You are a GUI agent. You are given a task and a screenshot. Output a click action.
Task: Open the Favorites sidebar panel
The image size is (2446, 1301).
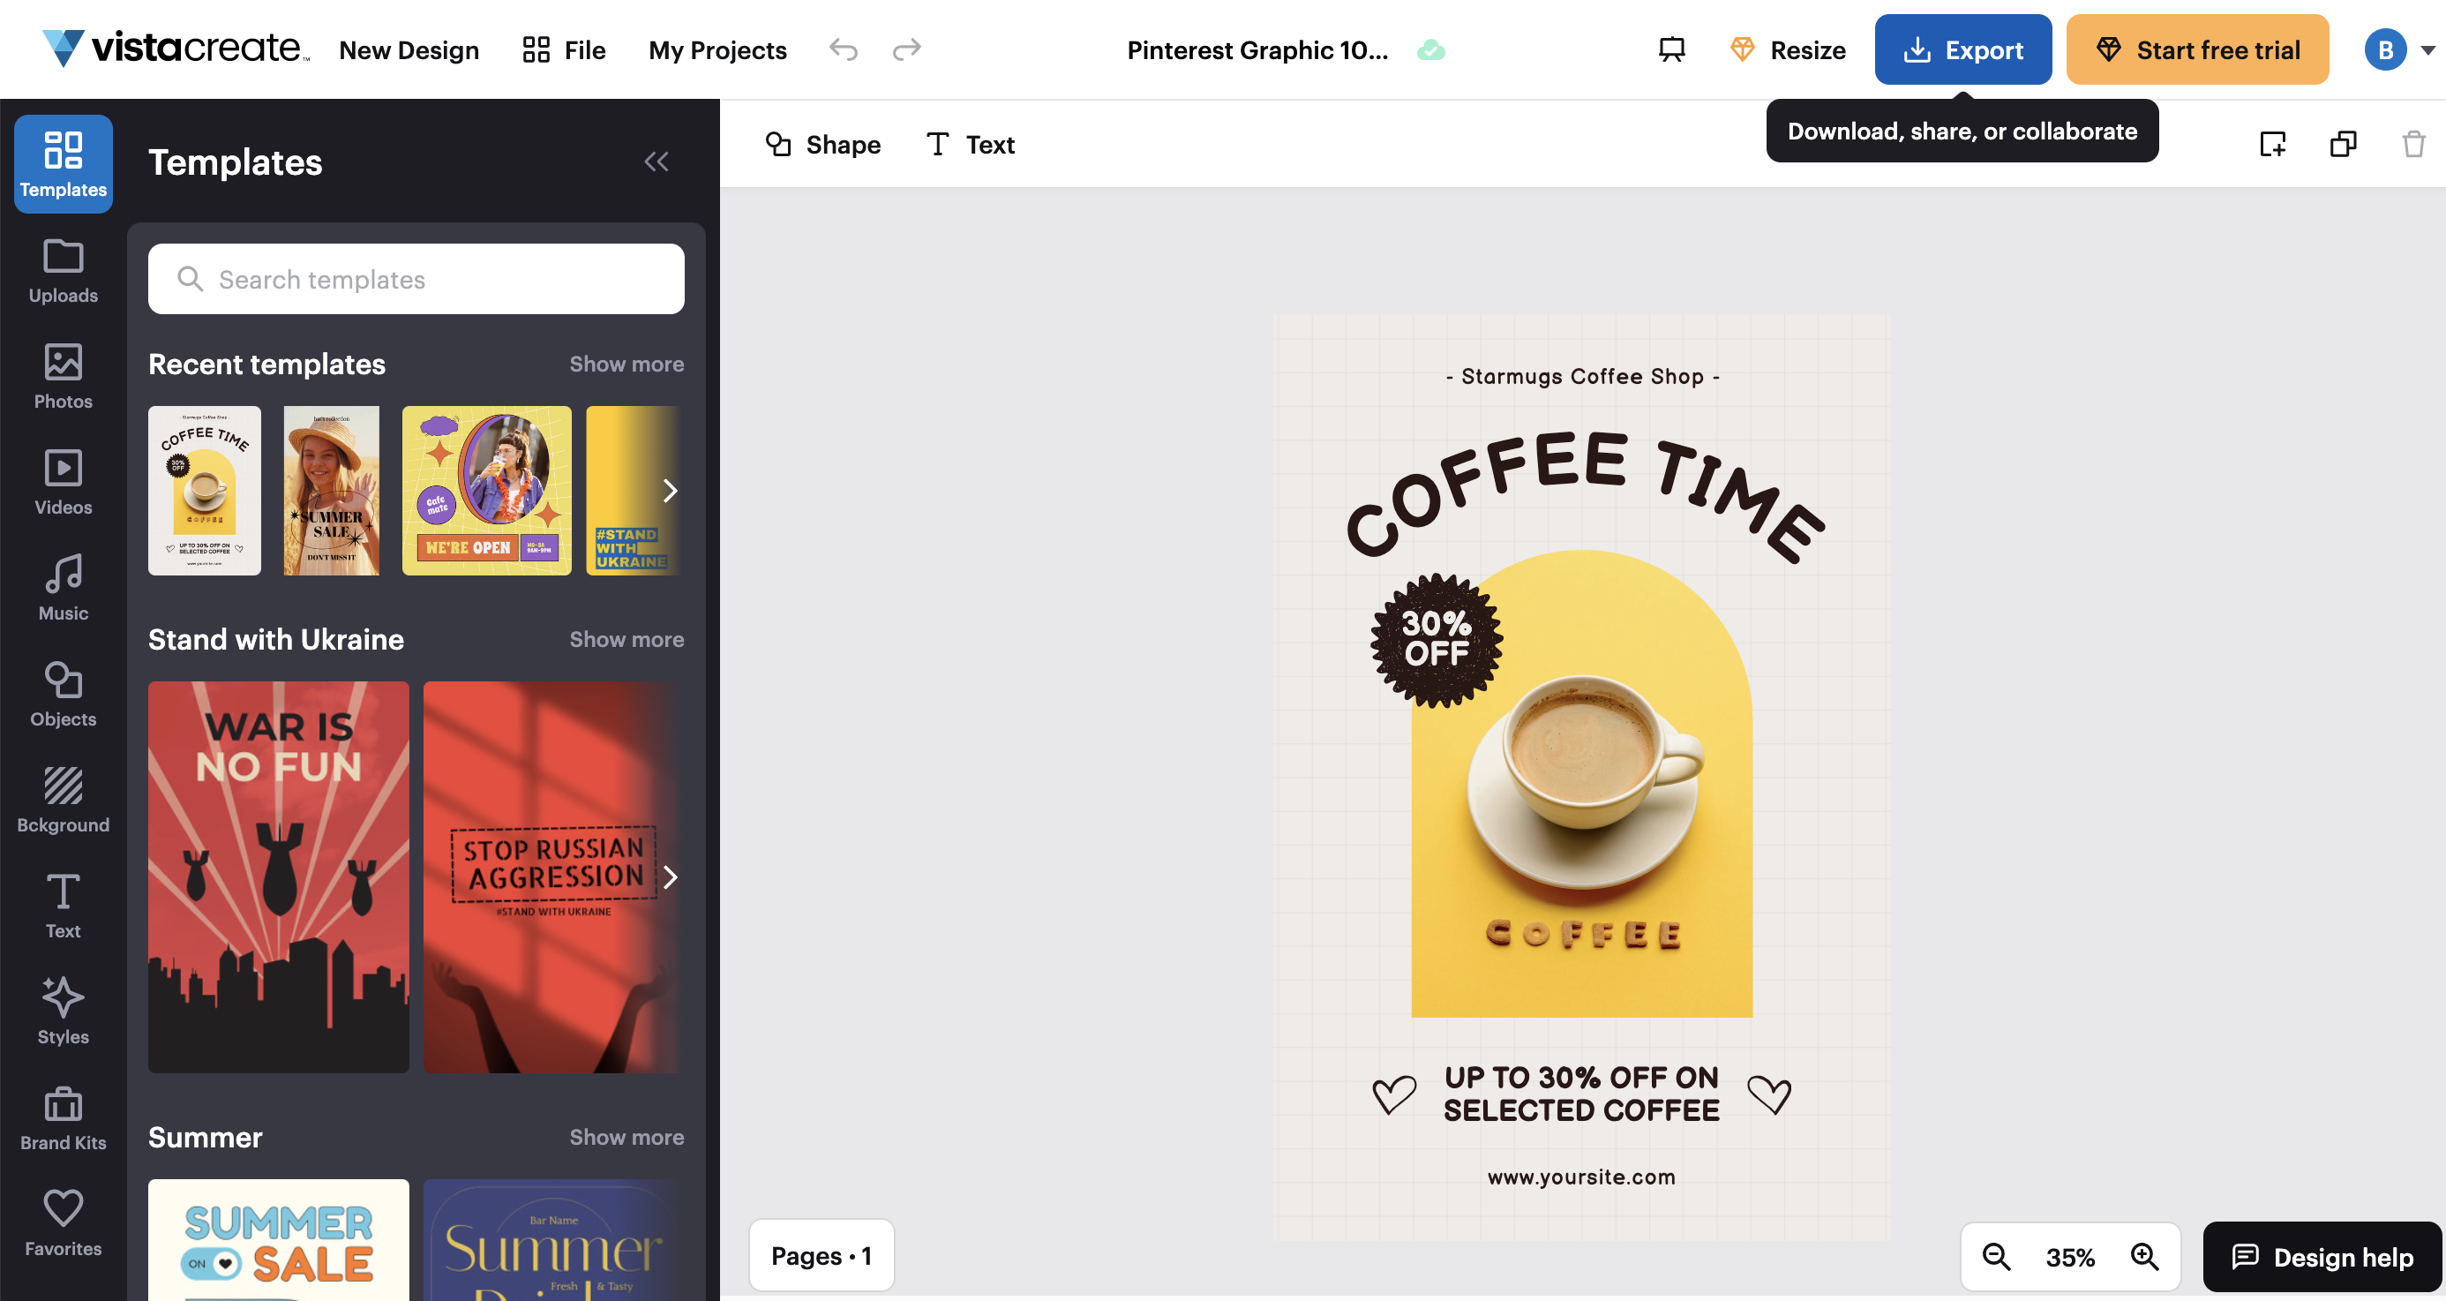(63, 1224)
